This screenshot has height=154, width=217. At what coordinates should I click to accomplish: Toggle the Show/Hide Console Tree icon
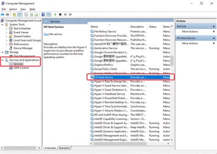click(20, 14)
